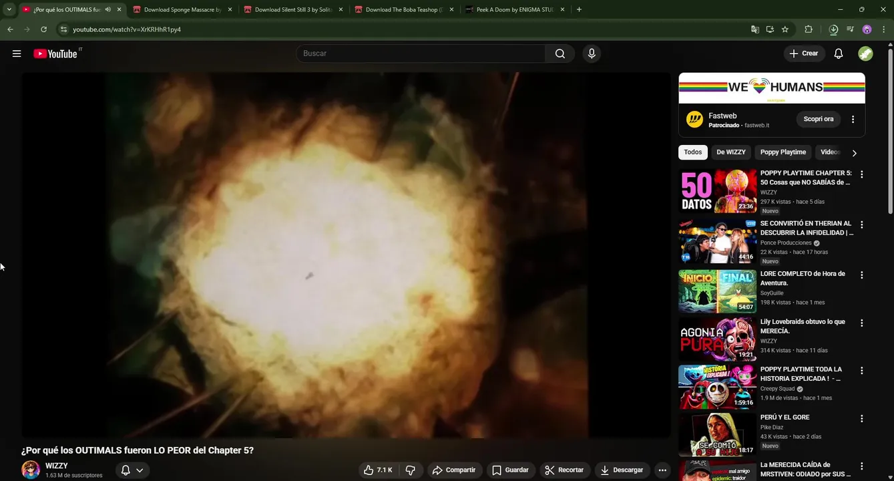Open menu for PERÚ Y EL GORE video
894x481 pixels.
point(861,418)
